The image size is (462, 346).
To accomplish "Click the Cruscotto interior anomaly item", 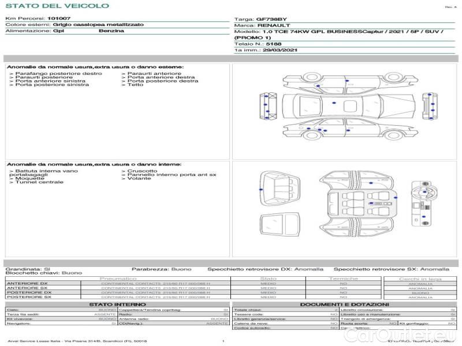I will (x=142, y=171).
